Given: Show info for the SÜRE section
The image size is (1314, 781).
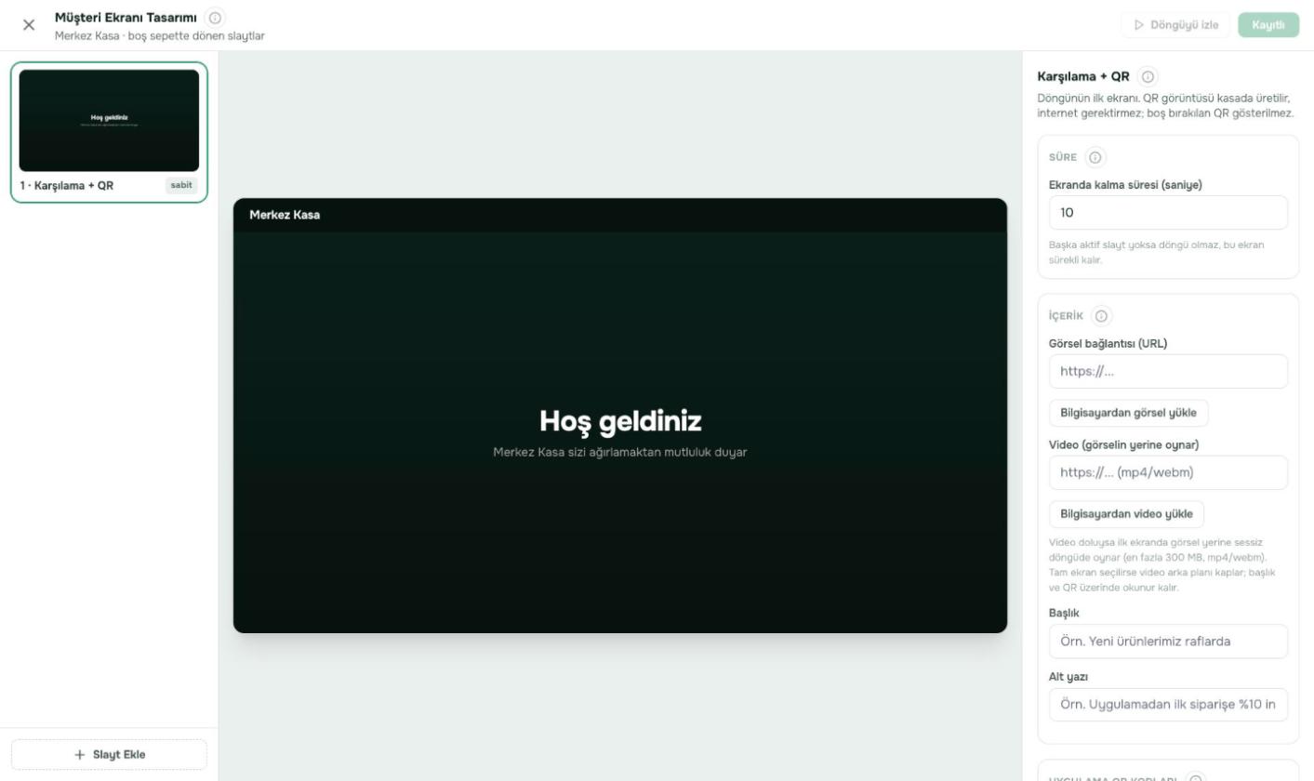Looking at the screenshot, I should [1095, 157].
